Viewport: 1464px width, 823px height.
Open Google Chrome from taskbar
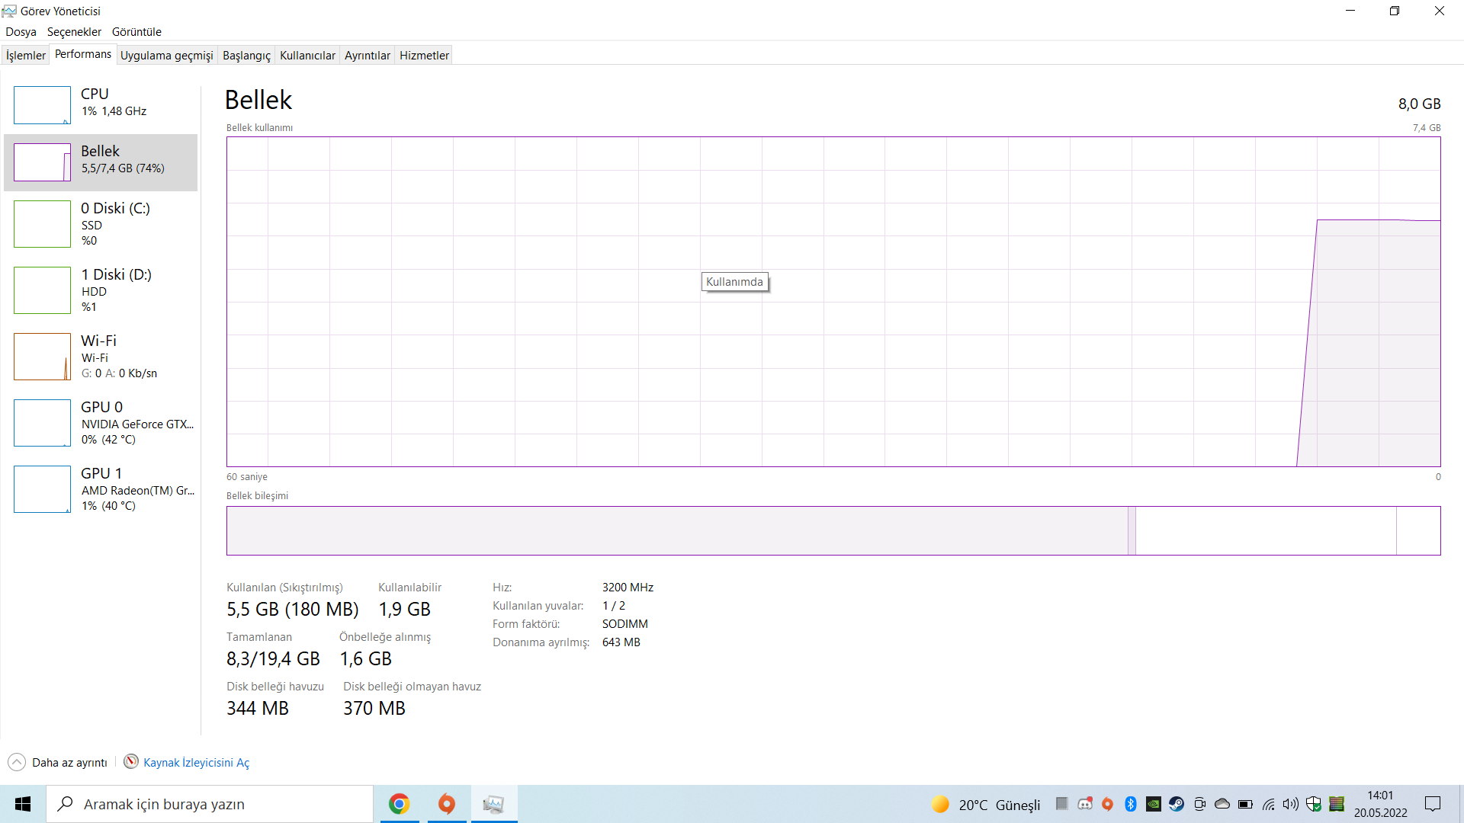point(399,804)
